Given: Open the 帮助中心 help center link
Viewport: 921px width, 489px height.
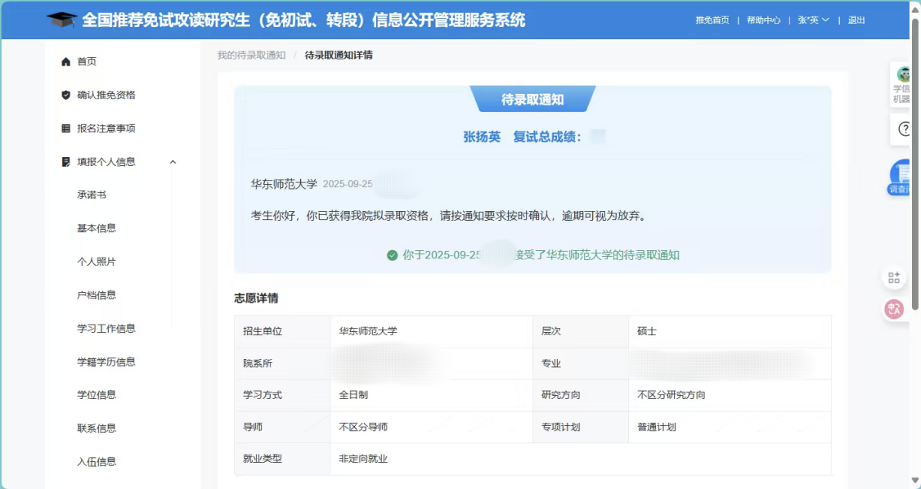Looking at the screenshot, I should coord(764,20).
